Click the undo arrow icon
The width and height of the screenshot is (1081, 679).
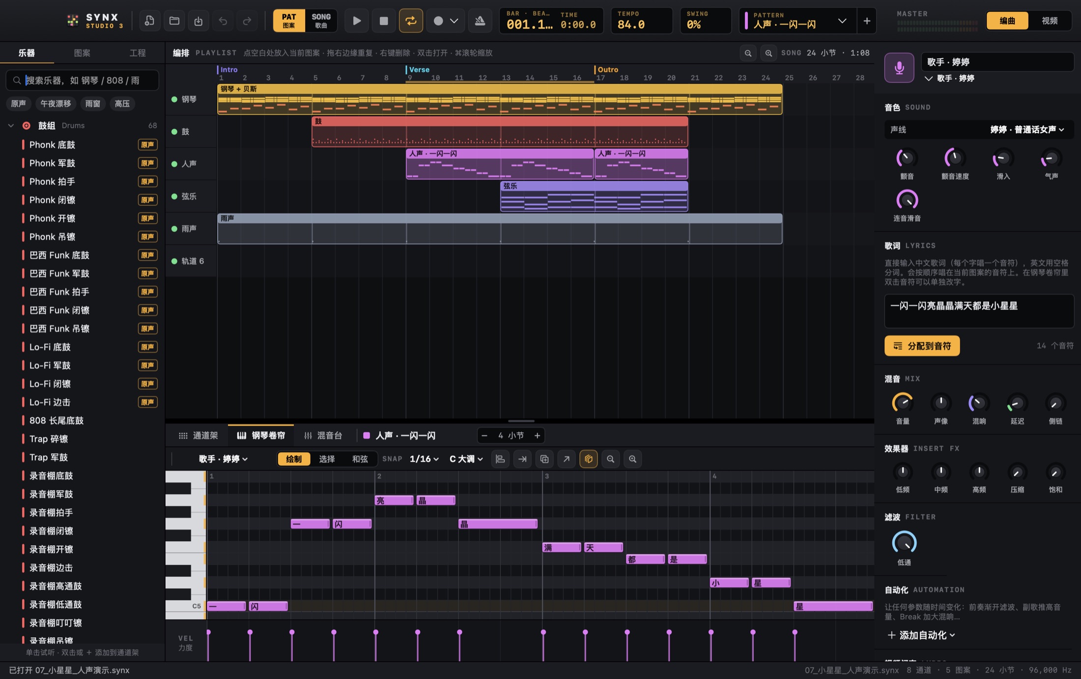point(223,21)
